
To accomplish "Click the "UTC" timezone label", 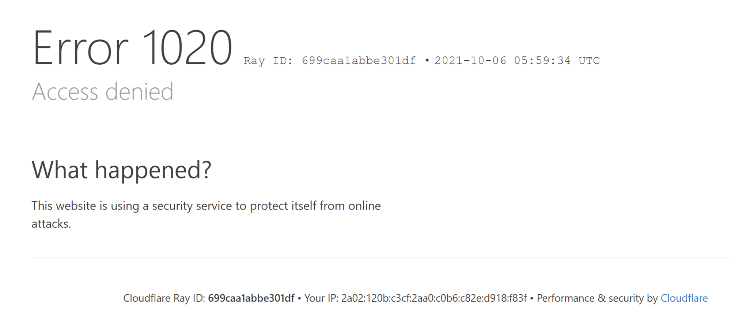I will pos(589,61).
